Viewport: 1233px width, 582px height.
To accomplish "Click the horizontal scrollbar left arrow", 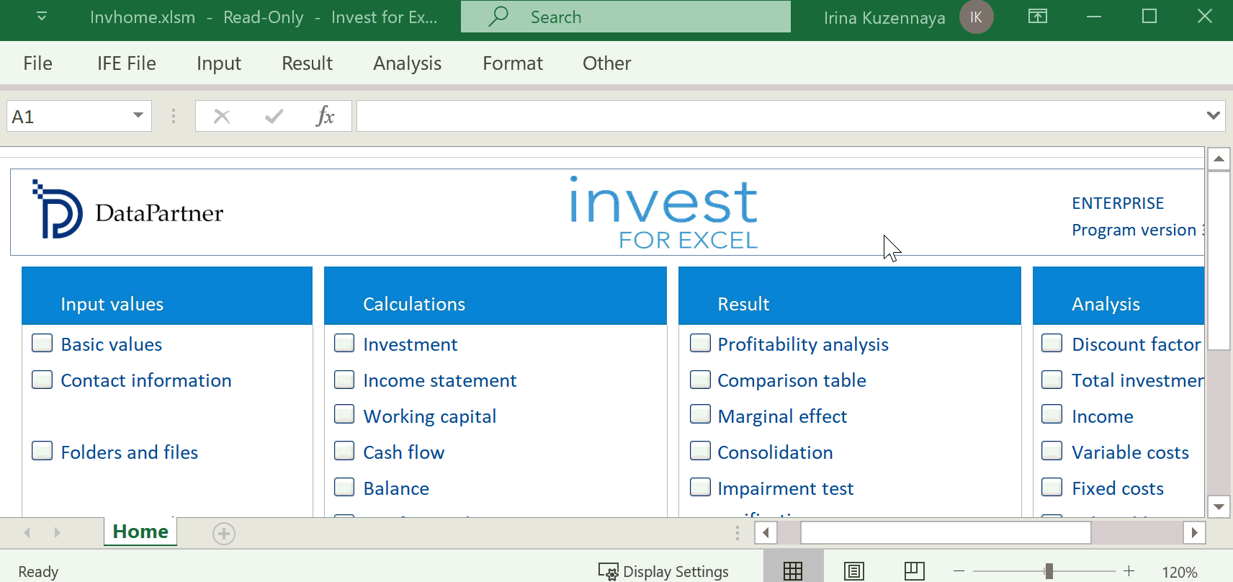I will click(766, 533).
